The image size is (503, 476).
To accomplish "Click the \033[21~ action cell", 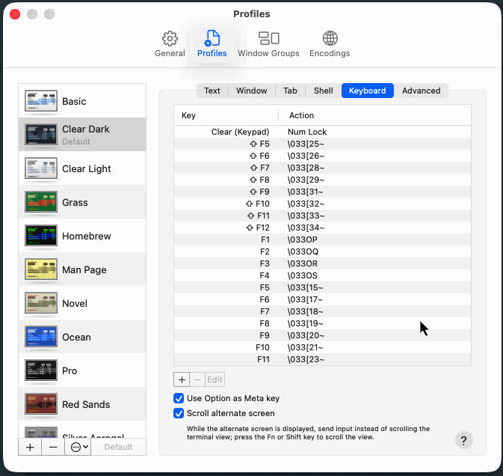I will [305, 347].
